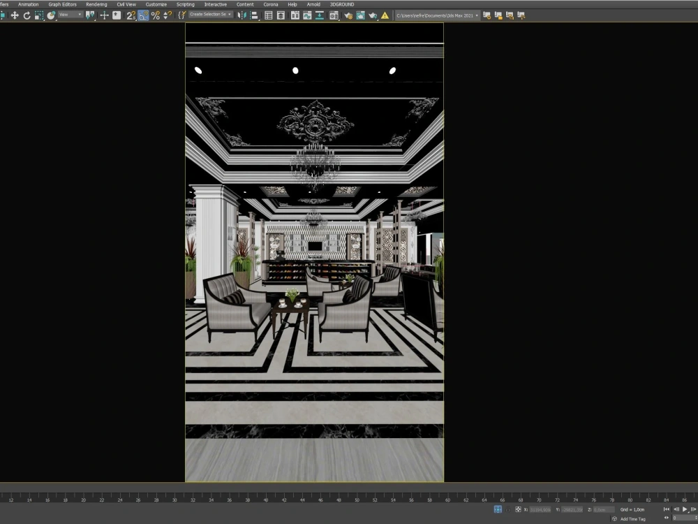Activate the Select and Place tool
Screen dimensions: 698x524
coord(51,15)
